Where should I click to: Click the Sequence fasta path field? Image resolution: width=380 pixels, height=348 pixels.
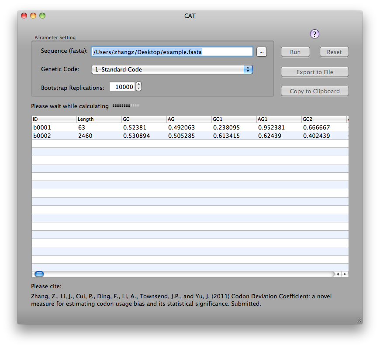click(172, 52)
